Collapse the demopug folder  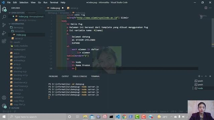tap(18, 27)
